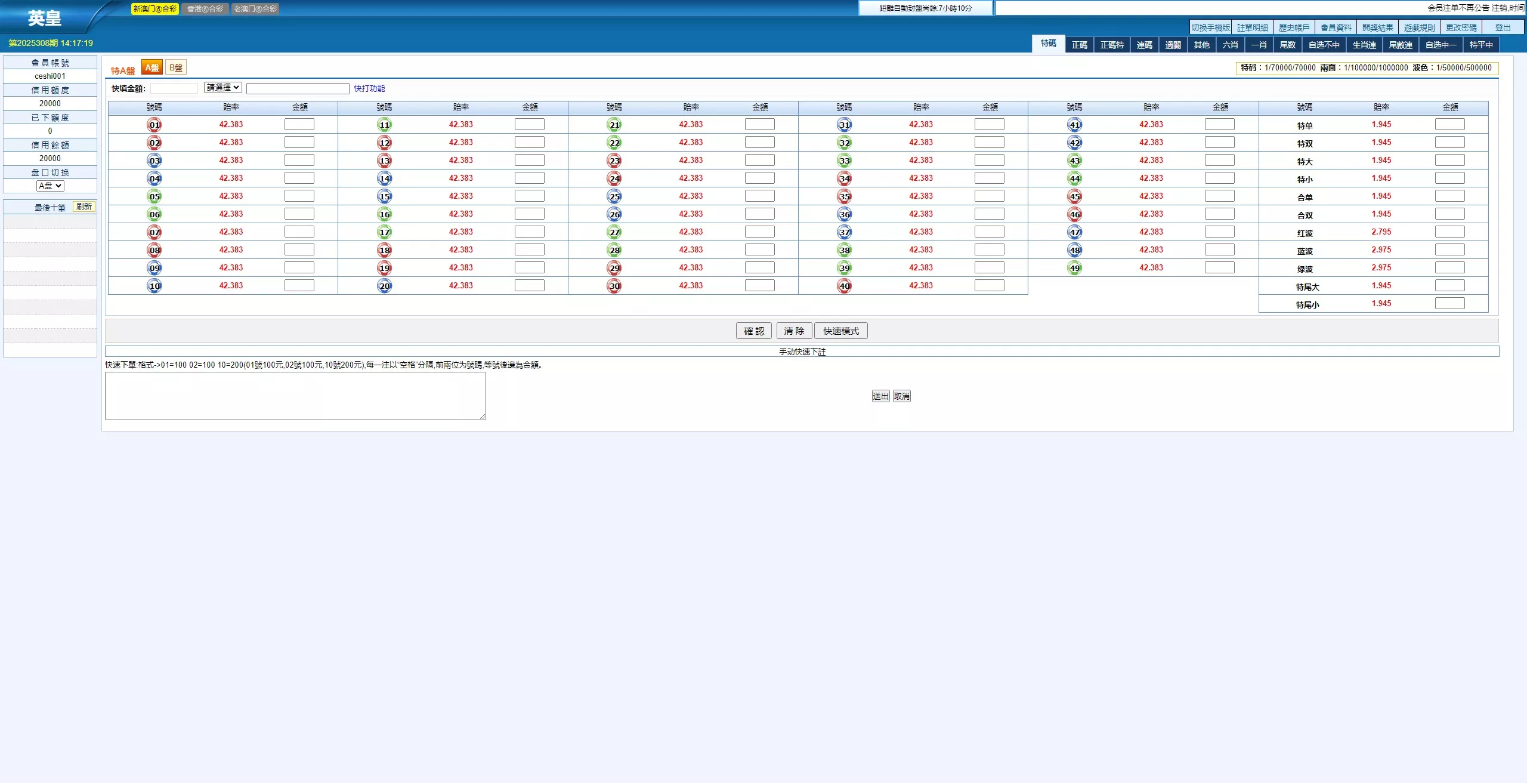Click the red number 01 ball
1527x783 pixels.
154,125
